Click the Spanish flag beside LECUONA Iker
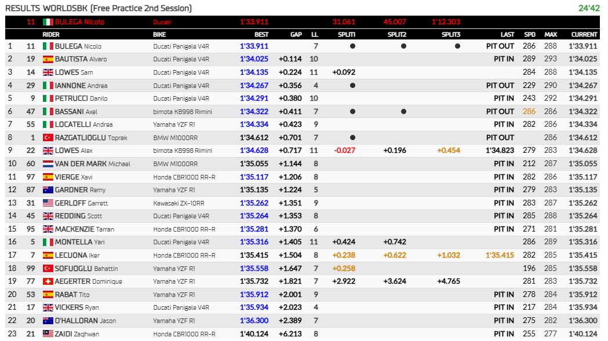The width and height of the screenshot is (608, 341). click(x=48, y=255)
